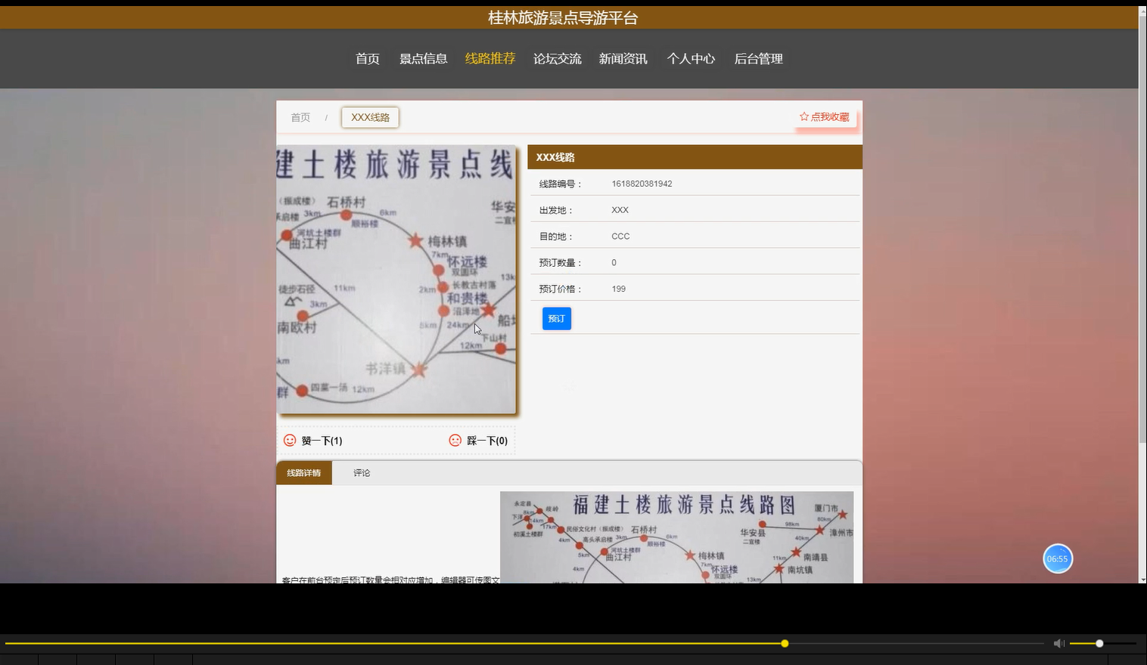The image size is (1147, 665).
Task: Switch to the 评论 comments tab
Action: click(x=361, y=472)
